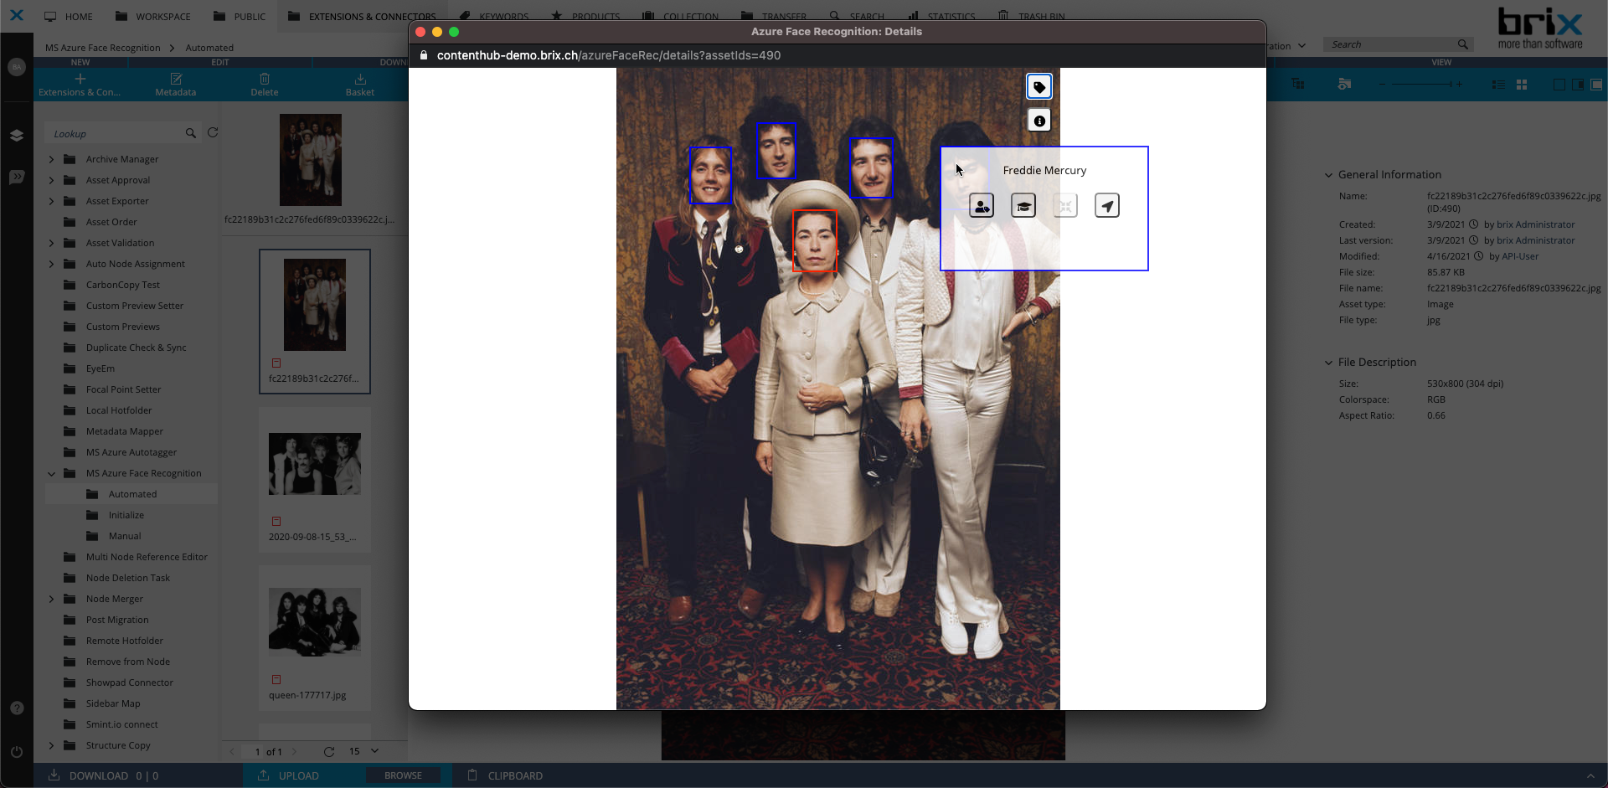
Task: Click the power logout icon
Action: coord(17,752)
